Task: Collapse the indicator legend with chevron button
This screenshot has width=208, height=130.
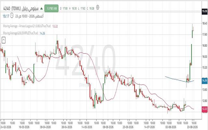Action: coord(4,40)
